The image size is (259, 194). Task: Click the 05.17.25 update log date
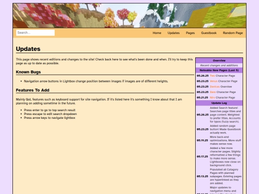tap(202, 157)
